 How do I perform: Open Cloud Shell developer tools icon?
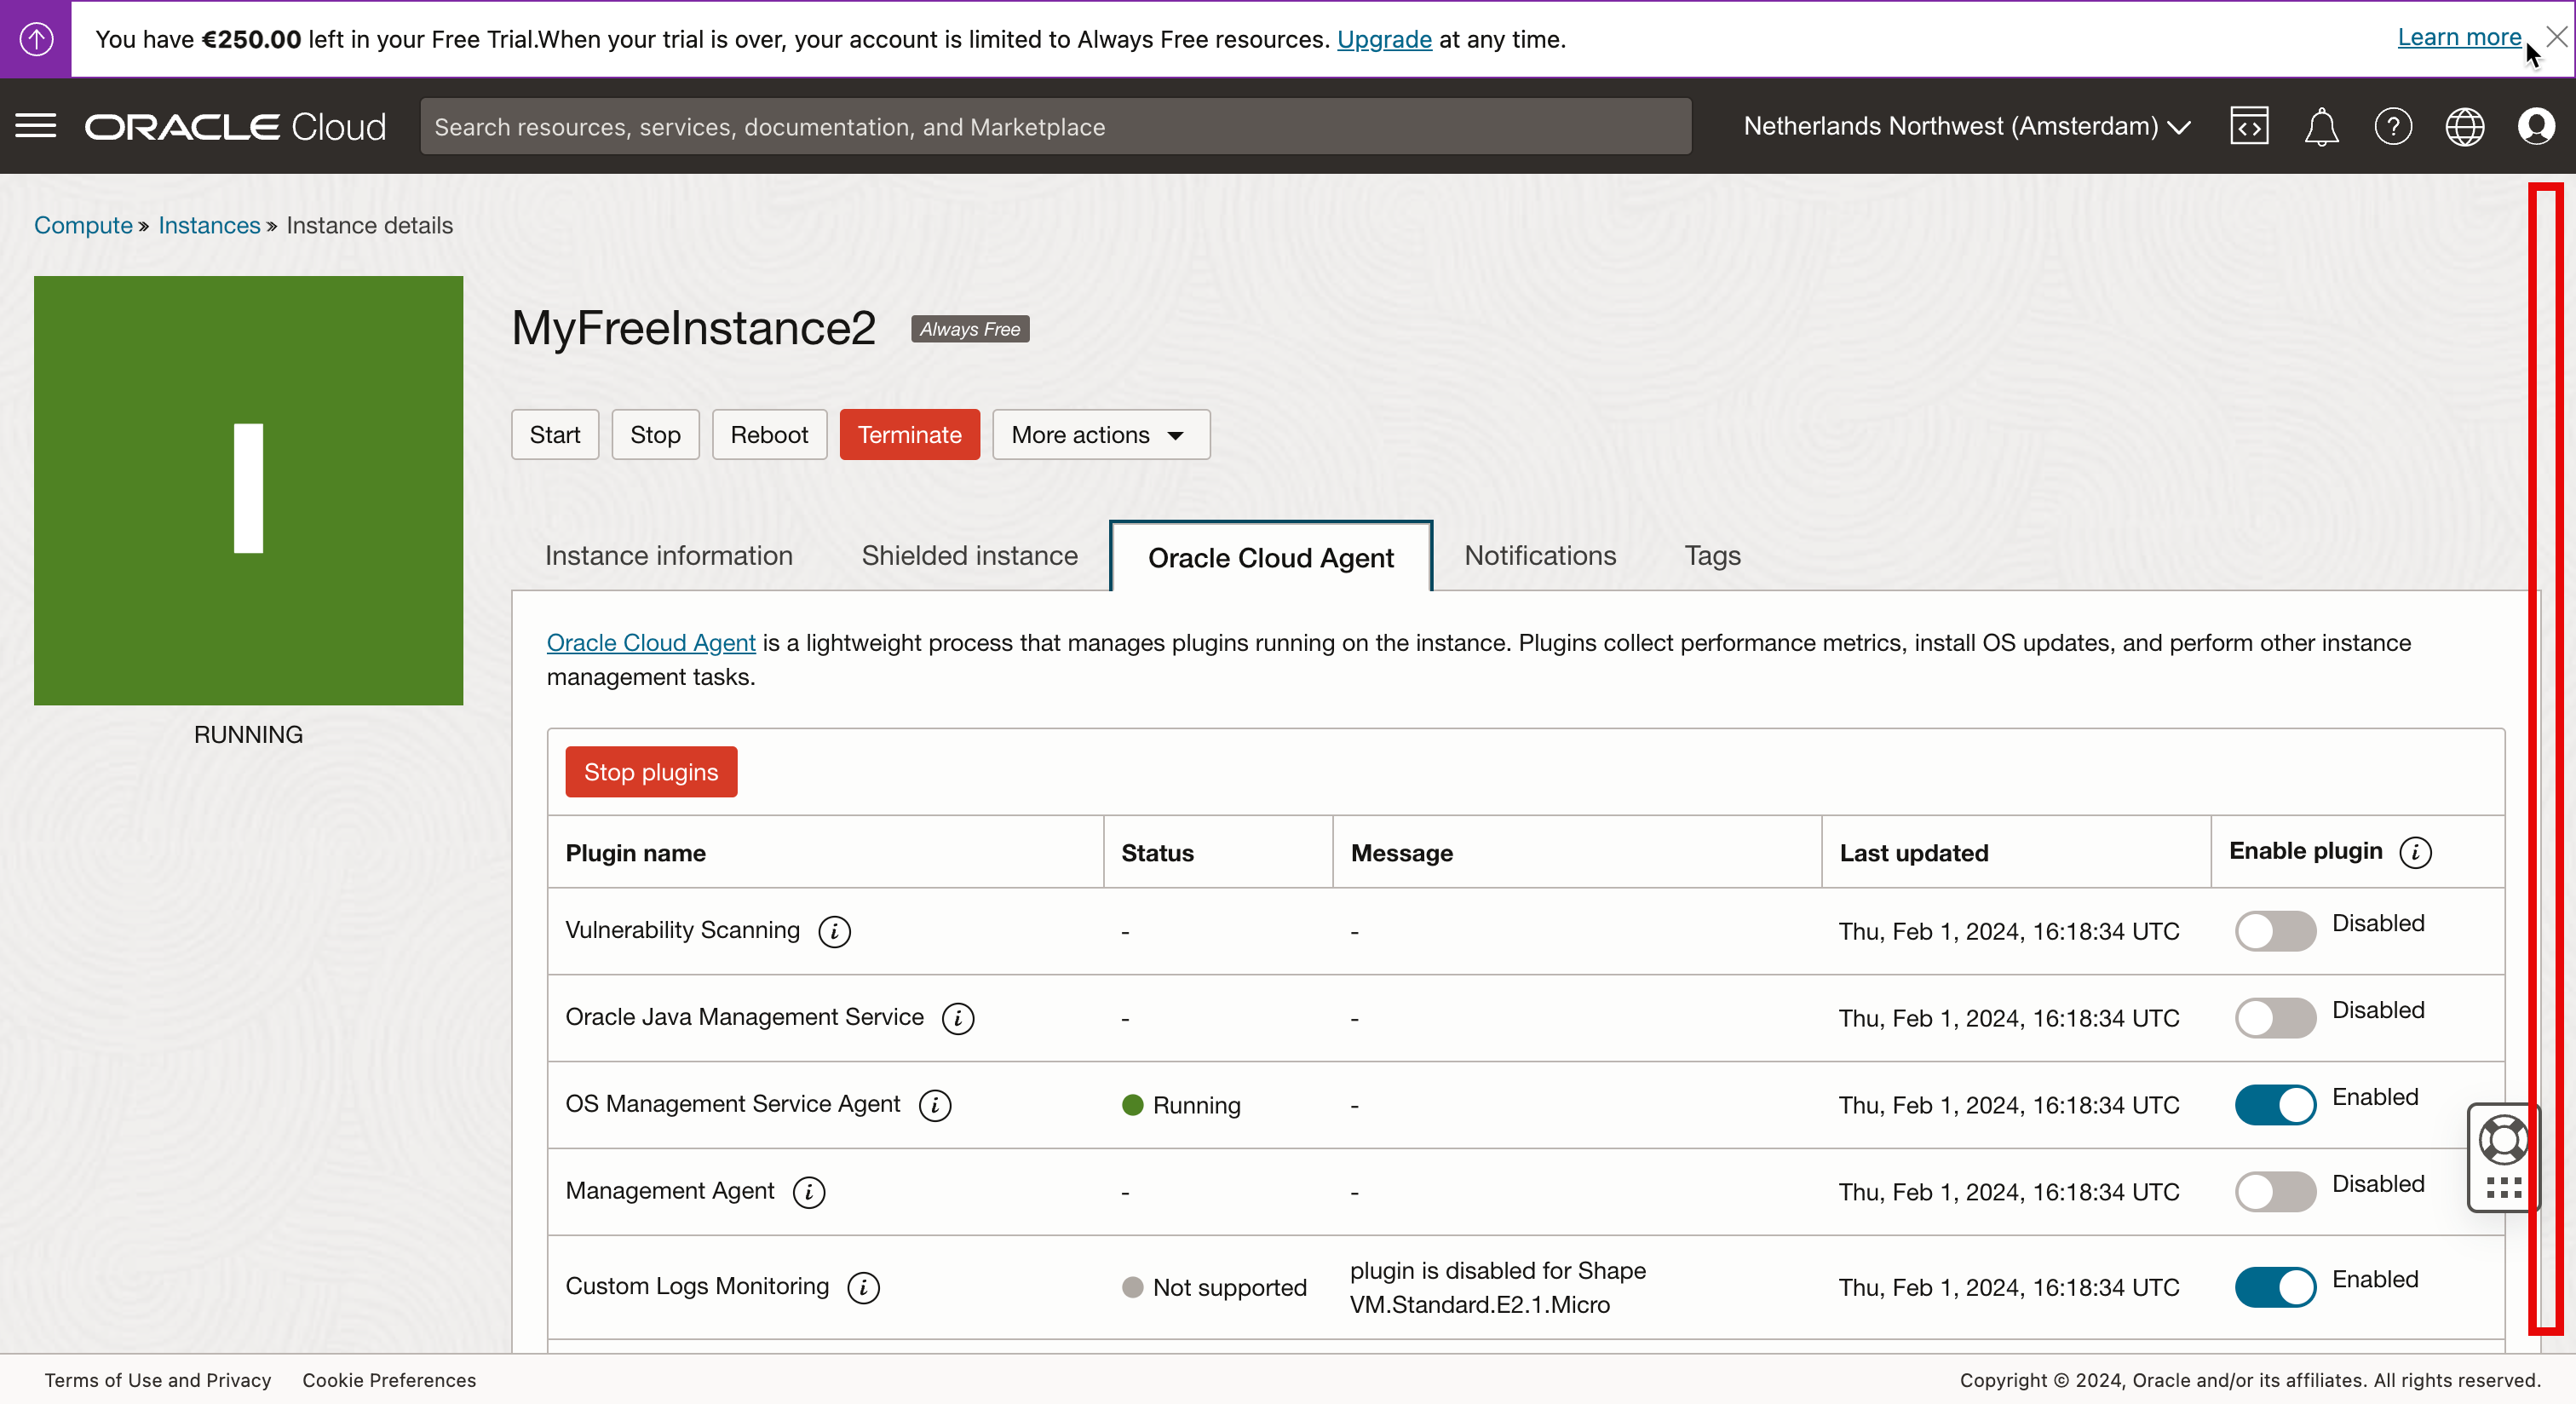click(2248, 126)
